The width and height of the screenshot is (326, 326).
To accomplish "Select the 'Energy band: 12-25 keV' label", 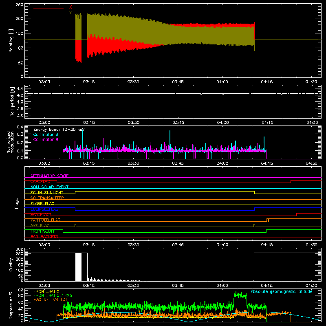I will point(59,130).
